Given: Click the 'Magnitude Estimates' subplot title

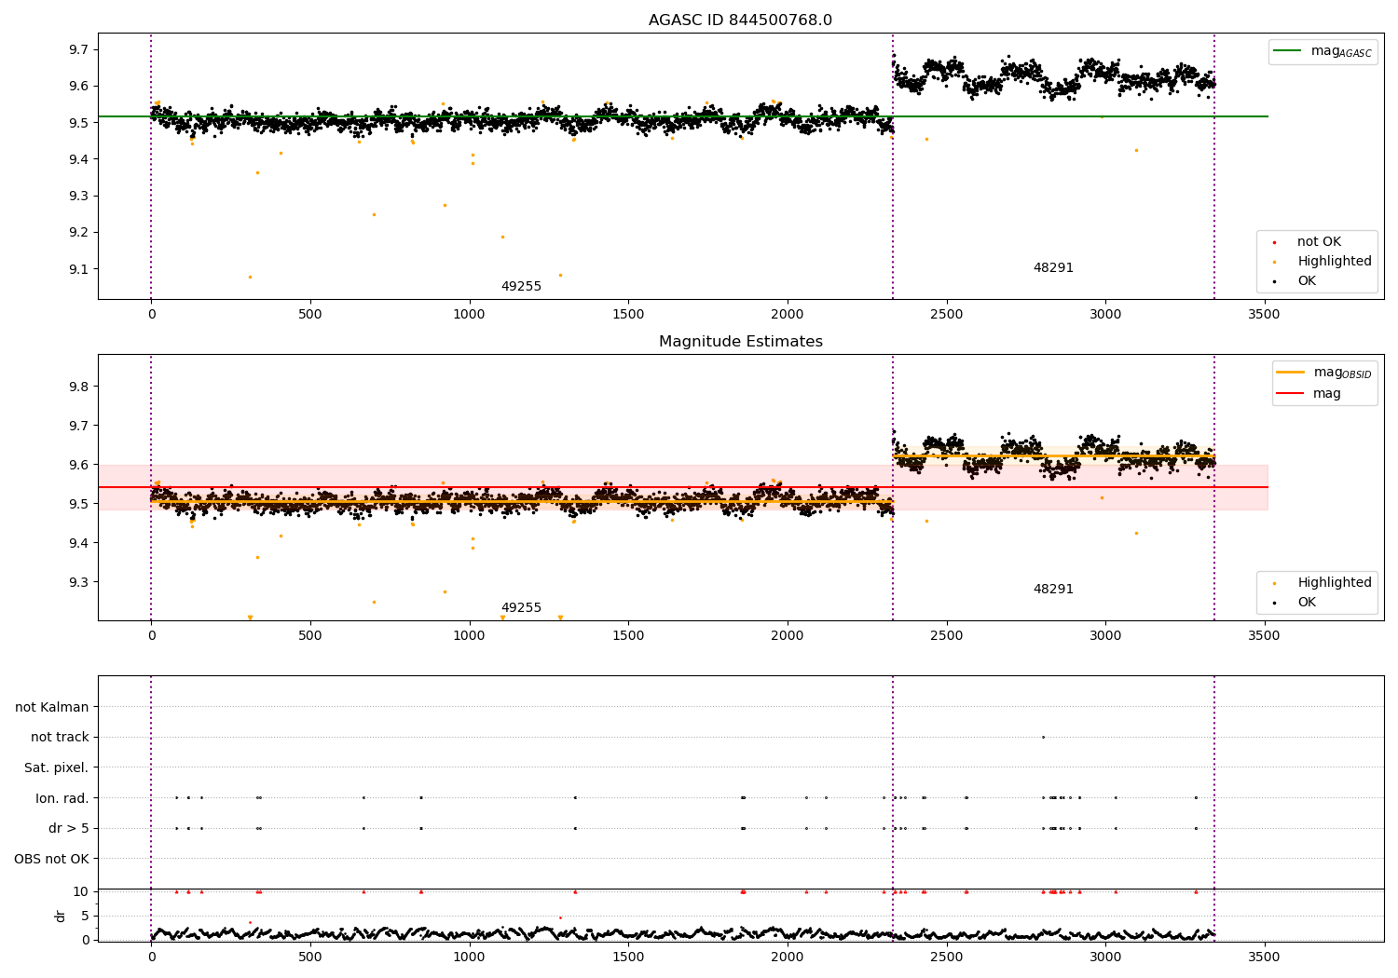Looking at the screenshot, I should pyautogui.click(x=740, y=342).
